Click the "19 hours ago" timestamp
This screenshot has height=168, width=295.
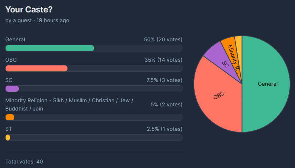click(x=53, y=20)
